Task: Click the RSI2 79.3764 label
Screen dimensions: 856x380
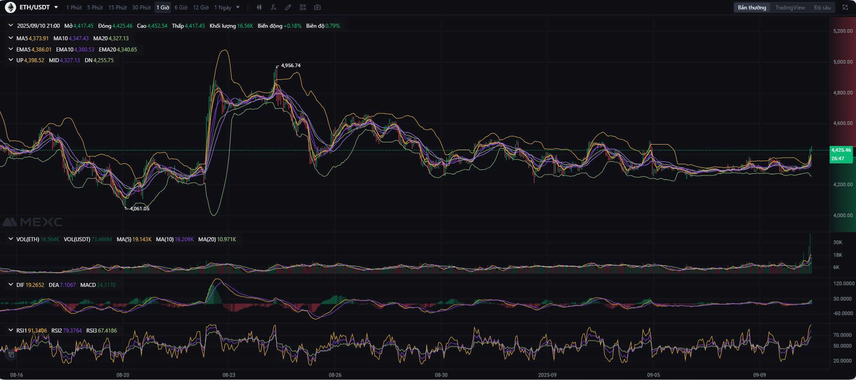Action: point(66,331)
